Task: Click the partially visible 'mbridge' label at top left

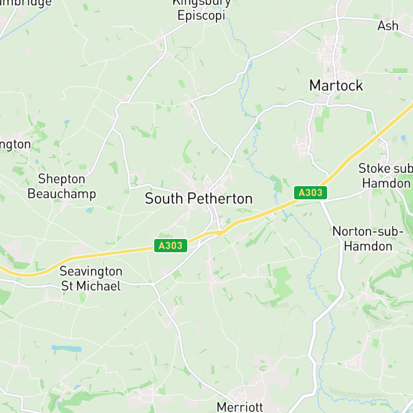Action: tap(26, 3)
